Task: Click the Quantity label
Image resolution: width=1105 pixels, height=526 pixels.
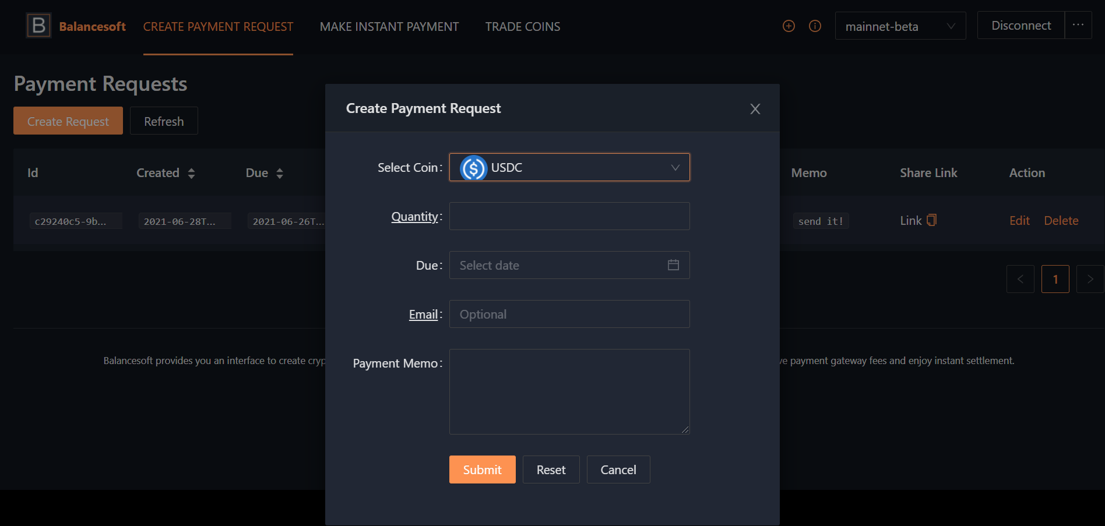Action: (x=415, y=217)
